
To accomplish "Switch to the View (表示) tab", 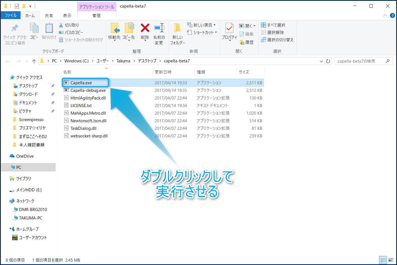I will coord(67,15).
